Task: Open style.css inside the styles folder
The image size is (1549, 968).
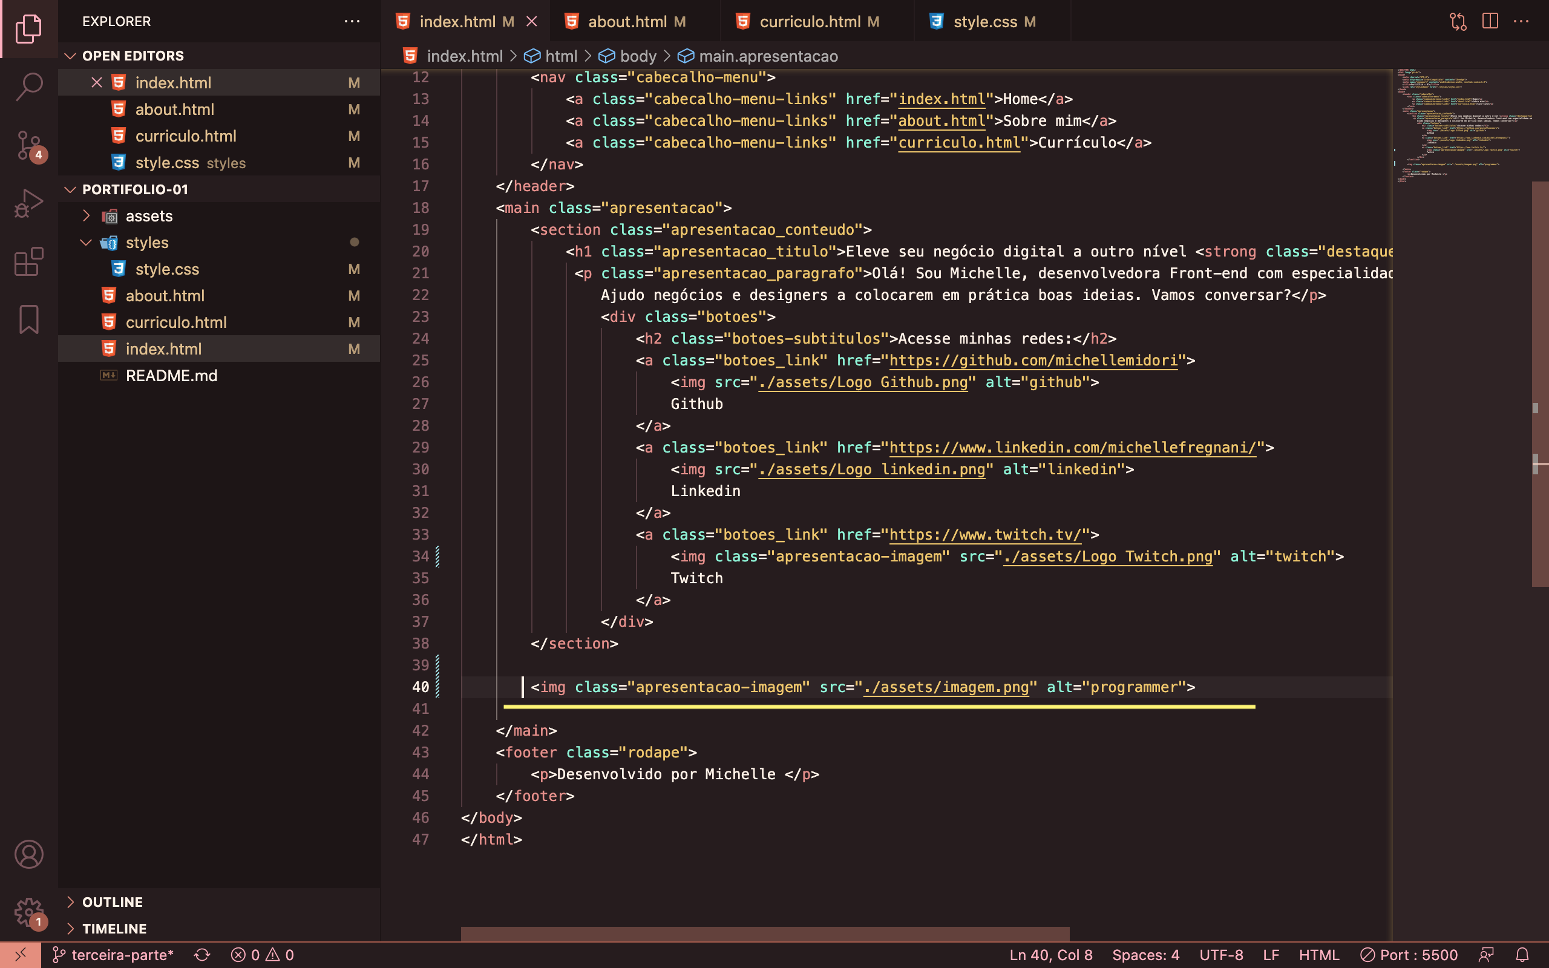Action: (x=219, y=269)
